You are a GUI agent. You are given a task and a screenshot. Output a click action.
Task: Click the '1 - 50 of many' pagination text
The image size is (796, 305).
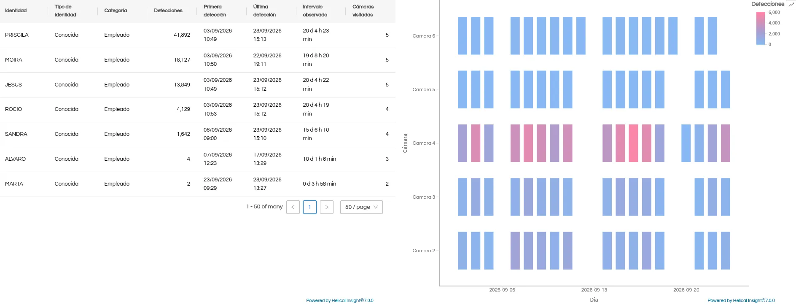pyautogui.click(x=264, y=207)
